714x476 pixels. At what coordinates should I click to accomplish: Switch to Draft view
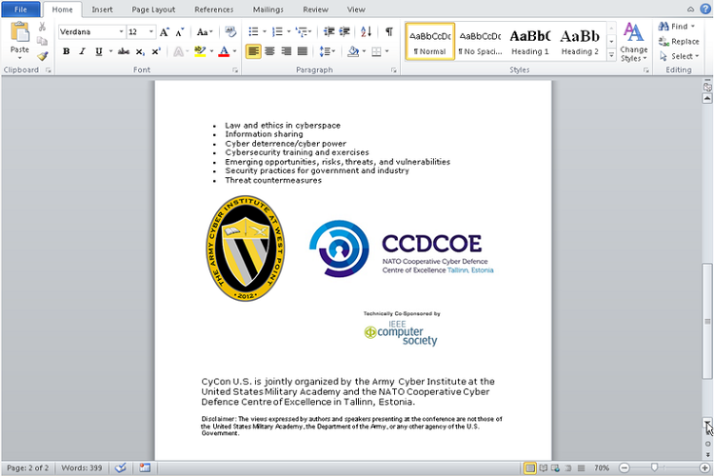581,467
